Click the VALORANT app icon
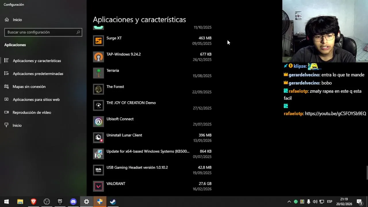Image resolution: width=368 pixels, height=207 pixels. 98,186
